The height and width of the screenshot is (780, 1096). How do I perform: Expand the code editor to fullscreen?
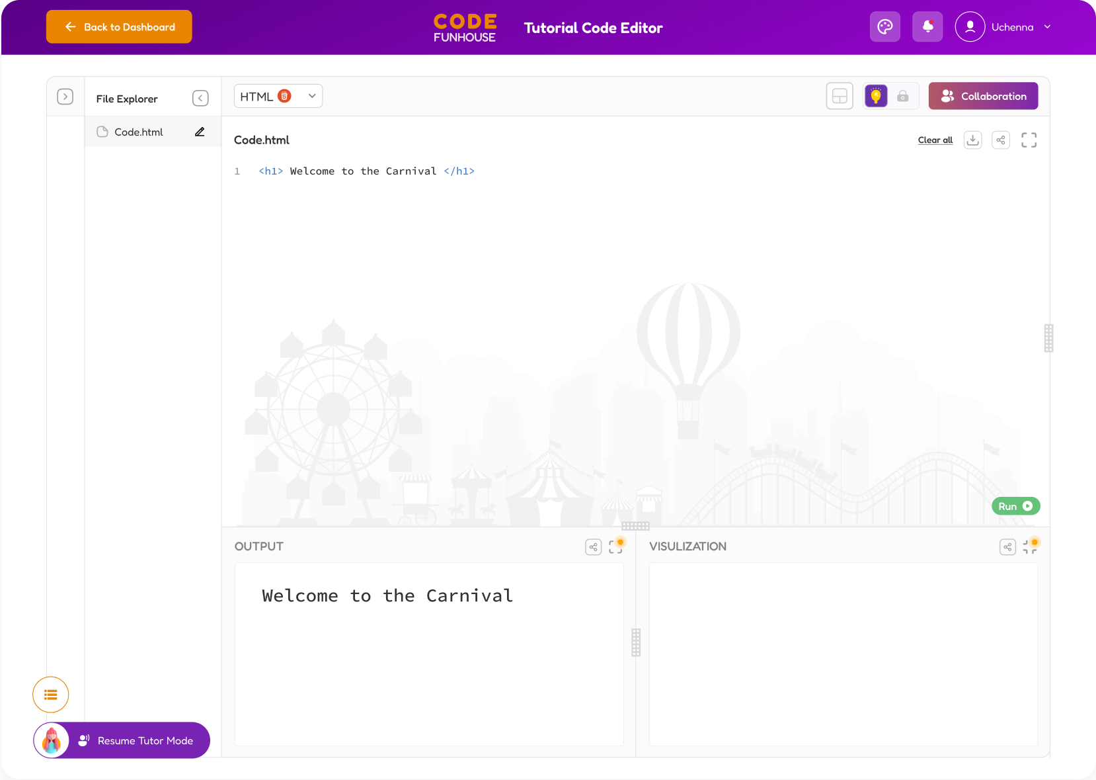pyautogui.click(x=1029, y=140)
